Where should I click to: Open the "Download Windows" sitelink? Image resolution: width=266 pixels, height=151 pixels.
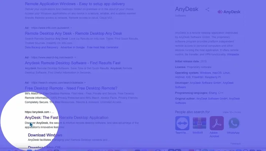[x=45, y=135]
